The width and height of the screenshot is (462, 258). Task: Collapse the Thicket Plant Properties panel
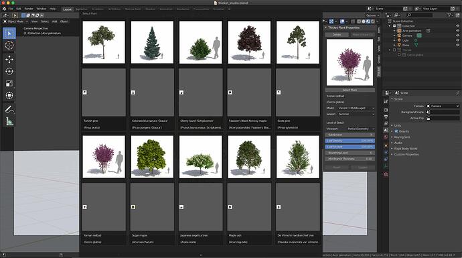(x=326, y=27)
